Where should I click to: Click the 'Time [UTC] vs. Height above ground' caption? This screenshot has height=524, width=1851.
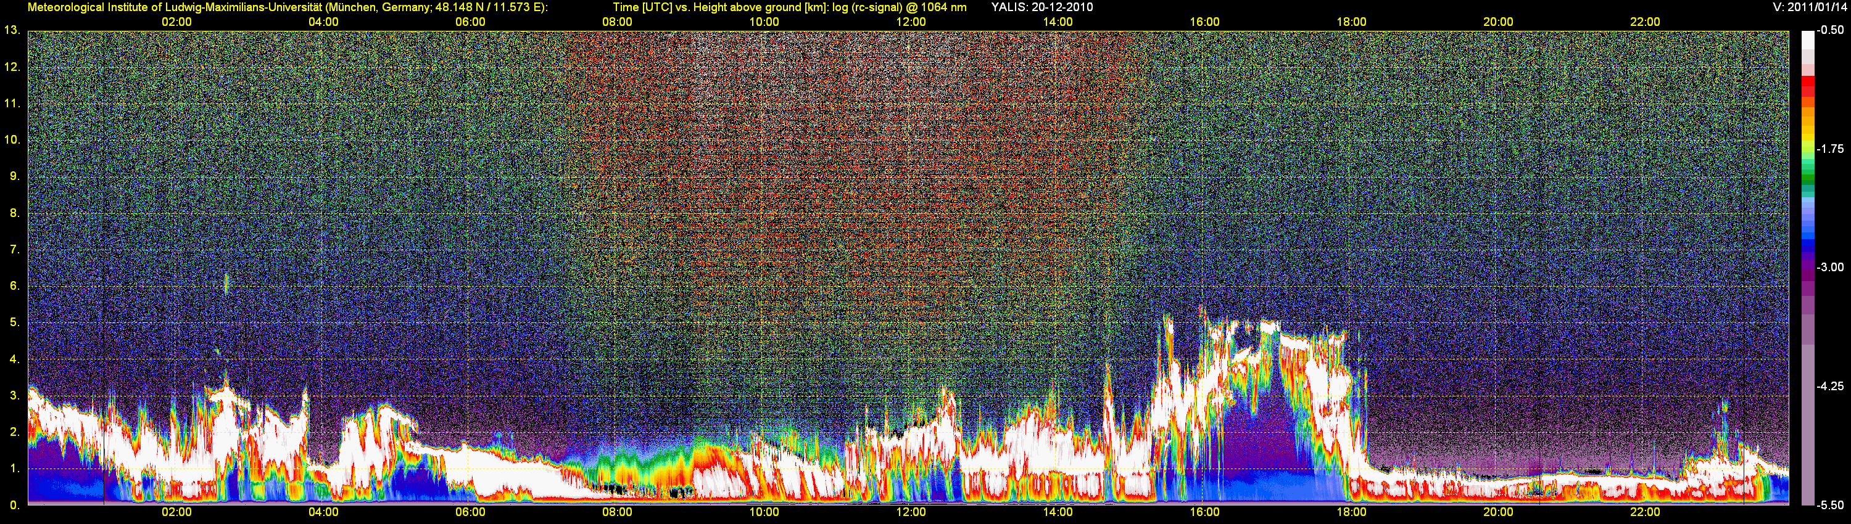(x=790, y=7)
